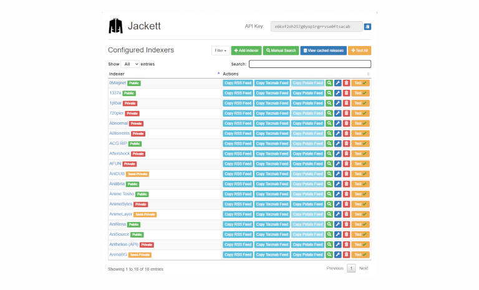479x290 pixels.
Task: Click the Next pagination link
Action: (x=364, y=268)
